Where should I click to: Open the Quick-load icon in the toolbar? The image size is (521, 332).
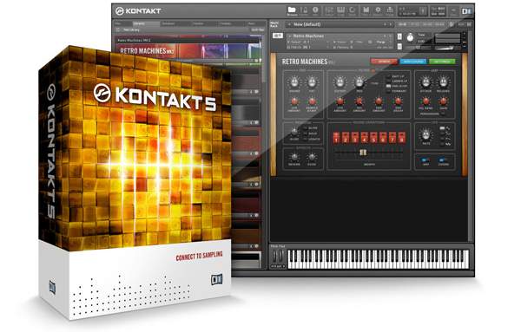point(353,10)
